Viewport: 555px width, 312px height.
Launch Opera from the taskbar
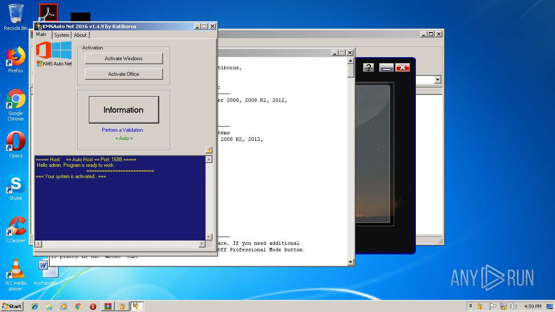tap(93, 306)
